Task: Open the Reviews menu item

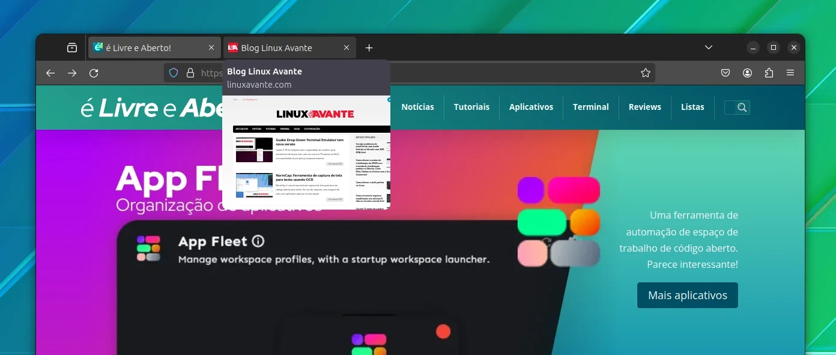Action: pos(645,107)
